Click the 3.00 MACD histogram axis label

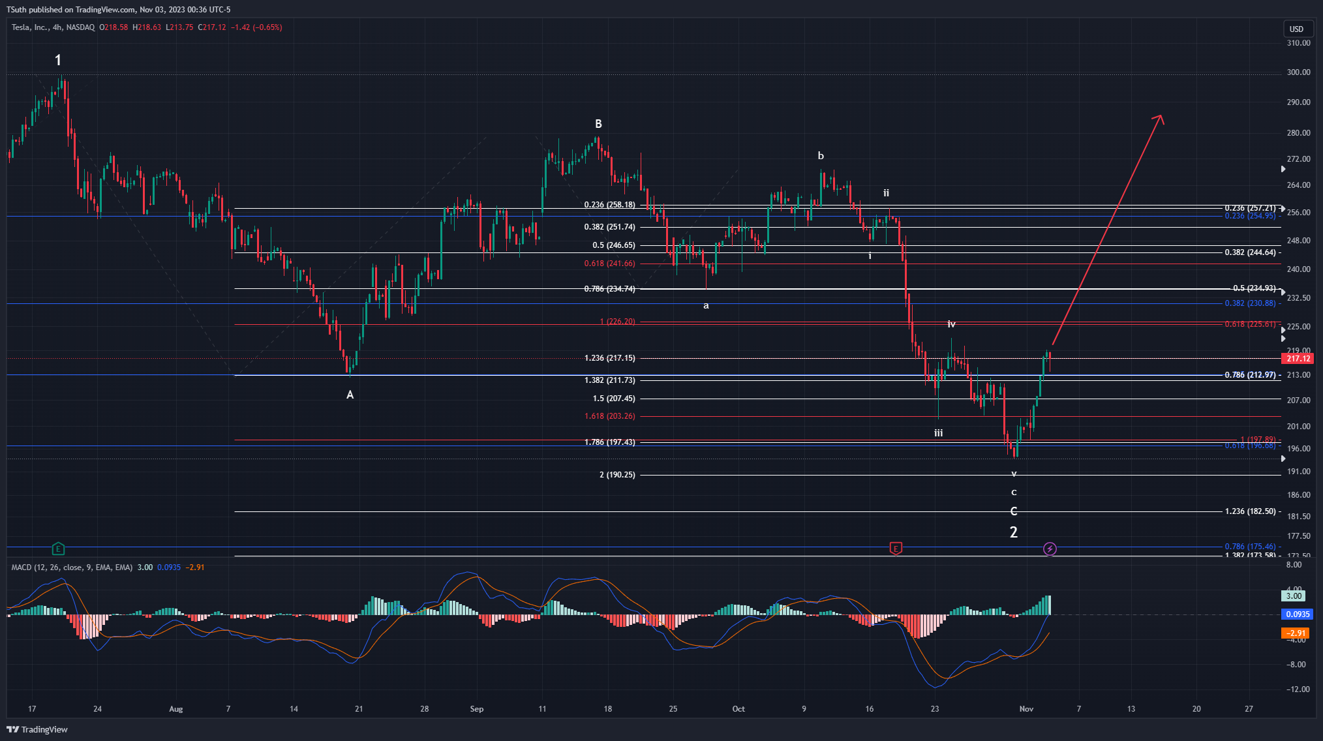[x=1294, y=596]
